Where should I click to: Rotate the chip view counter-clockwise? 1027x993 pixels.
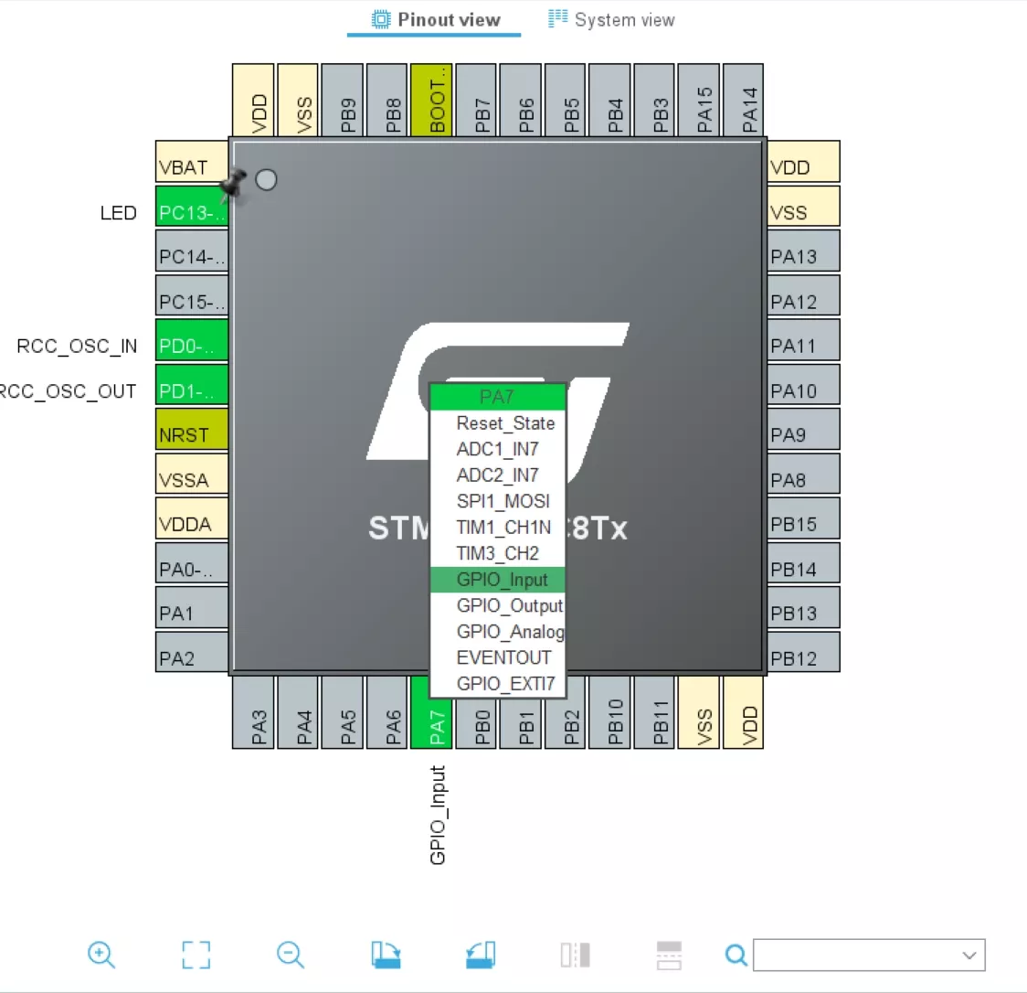pos(481,956)
